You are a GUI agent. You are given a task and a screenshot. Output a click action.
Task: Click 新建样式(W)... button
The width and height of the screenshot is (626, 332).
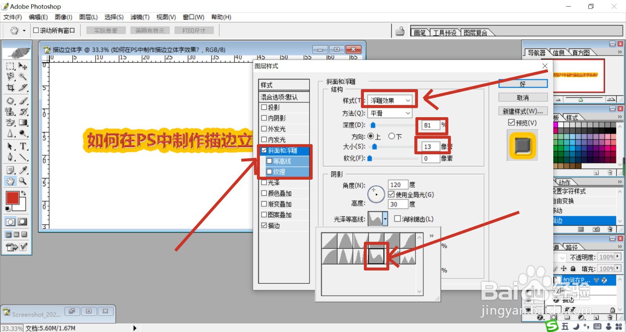[523, 111]
